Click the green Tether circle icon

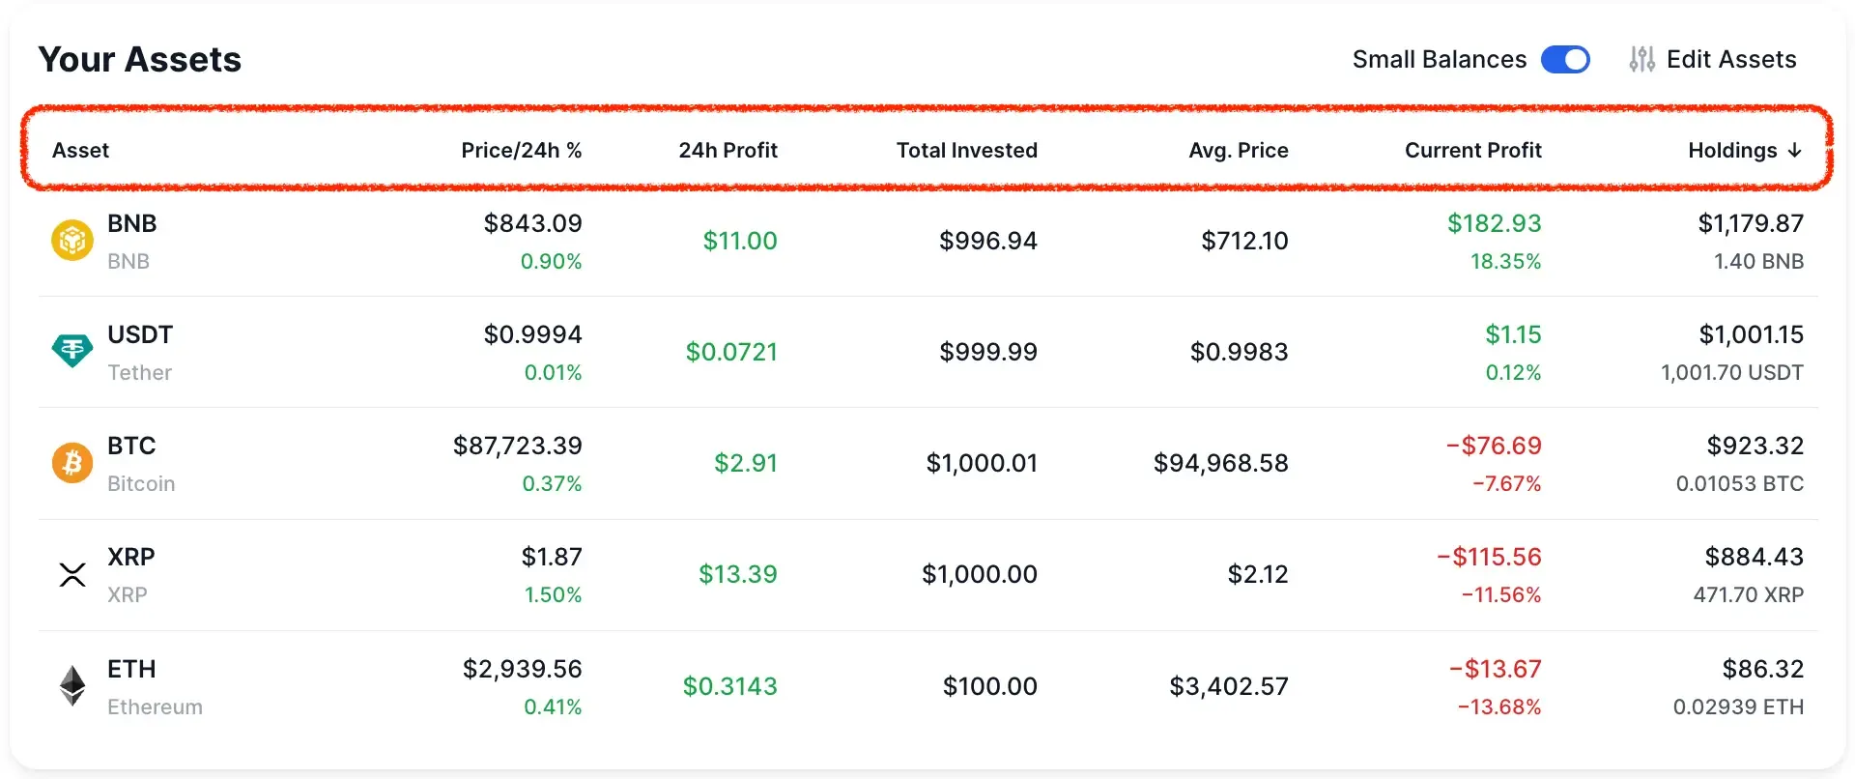[71, 351]
